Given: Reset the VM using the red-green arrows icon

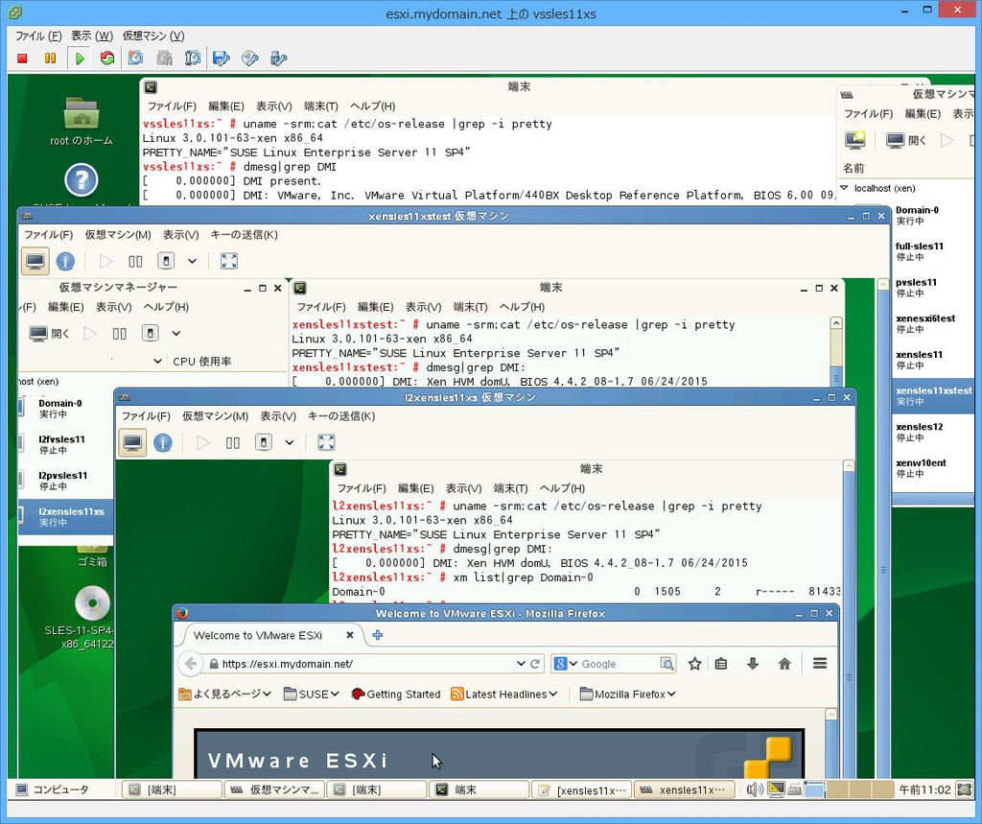Looking at the screenshot, I should pyautogui.click(x=107, y=59).
